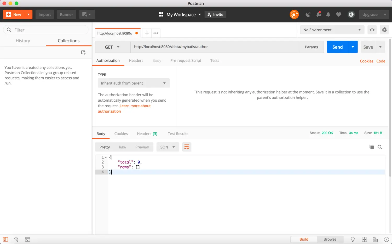The width and height of the screenshot is (392, 244).
Task: Open the wrench settings icon with red dot
Action: (x=319, y=14)
